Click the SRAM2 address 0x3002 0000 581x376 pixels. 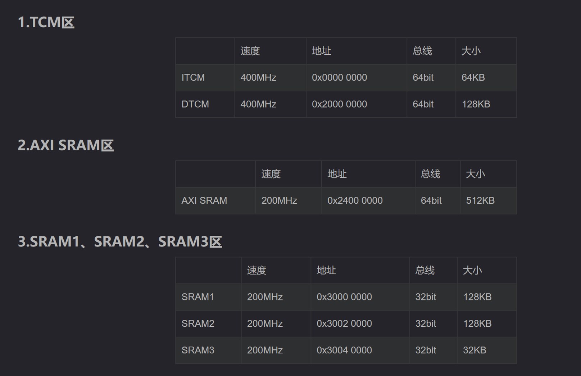[x=344, y=324]
